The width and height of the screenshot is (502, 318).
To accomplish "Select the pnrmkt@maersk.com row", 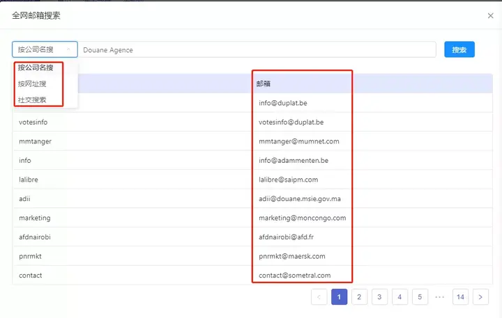I will coord(252,256).
